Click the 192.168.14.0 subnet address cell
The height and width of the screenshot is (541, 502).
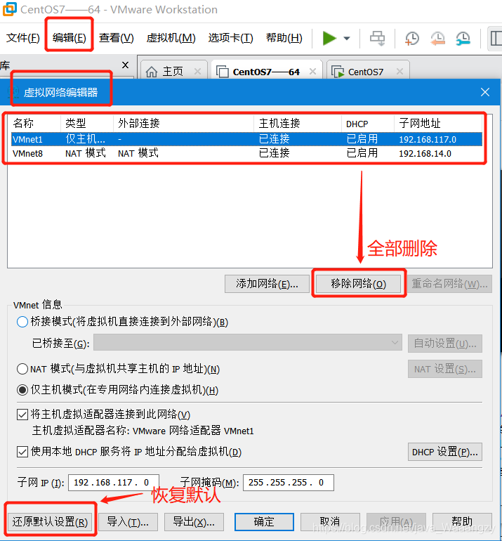coord(425,154)
